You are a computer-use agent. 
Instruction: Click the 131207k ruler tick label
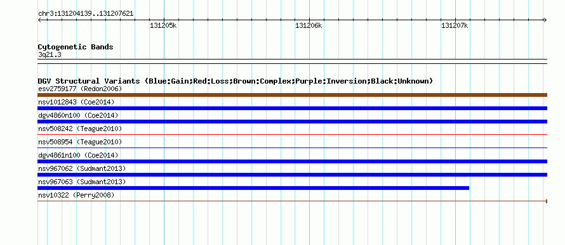click(x=455, y=25)
